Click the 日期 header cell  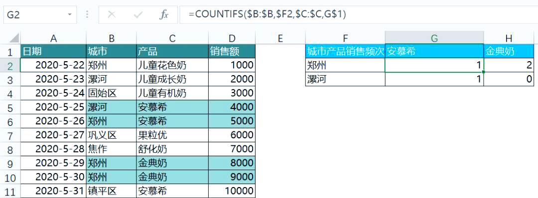pyautogui.click(x=53, y=52)
